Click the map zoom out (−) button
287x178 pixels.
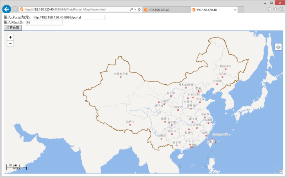10,44
